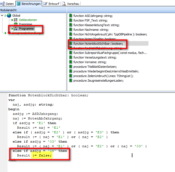Select function KlassenleitungText: string;

click(x=96, y=25)
